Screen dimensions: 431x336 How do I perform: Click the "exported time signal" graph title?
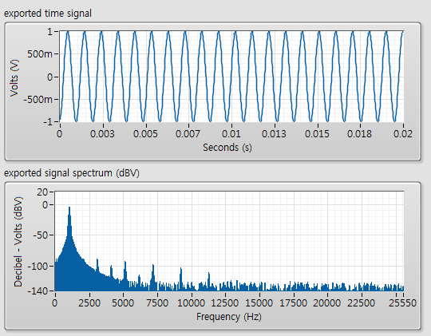pyautogui.click(x=48, y=14)
